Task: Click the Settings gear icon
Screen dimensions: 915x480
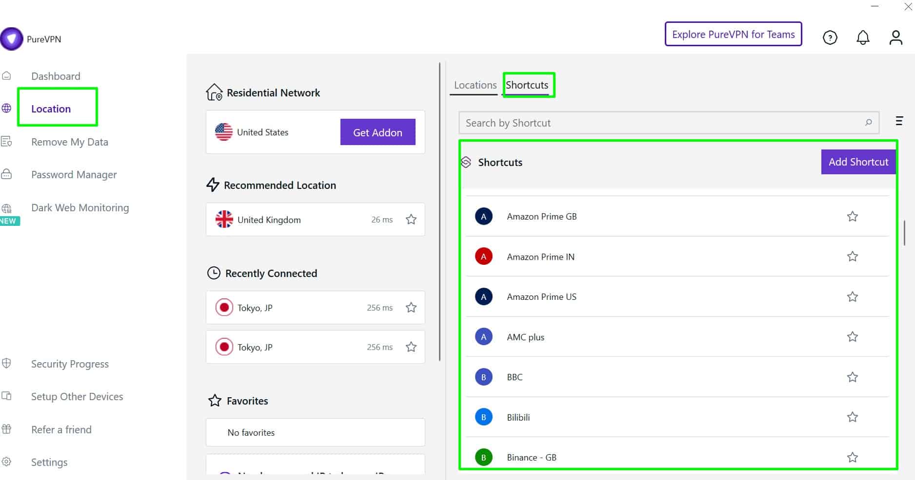Action: [x=6, y=462]
